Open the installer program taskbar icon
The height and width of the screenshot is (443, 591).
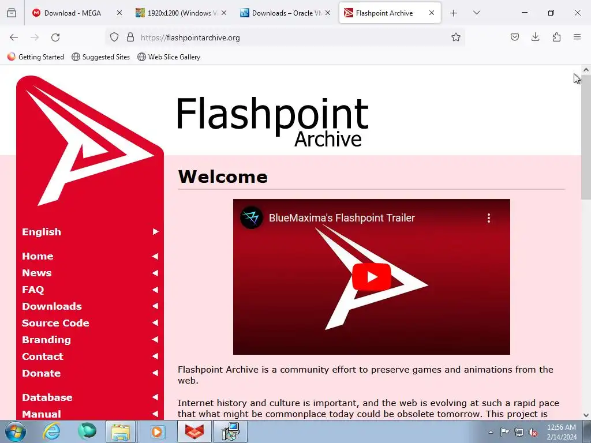coord(230,431)
